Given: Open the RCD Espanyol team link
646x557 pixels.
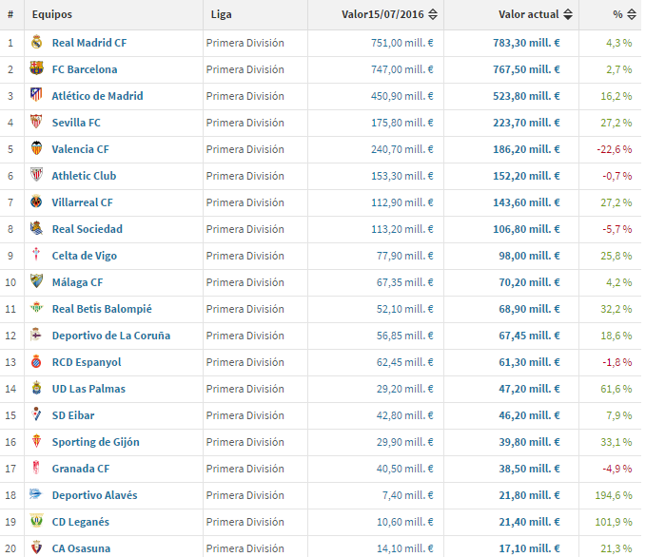Looking at the screenshot, I should (87, 362).
